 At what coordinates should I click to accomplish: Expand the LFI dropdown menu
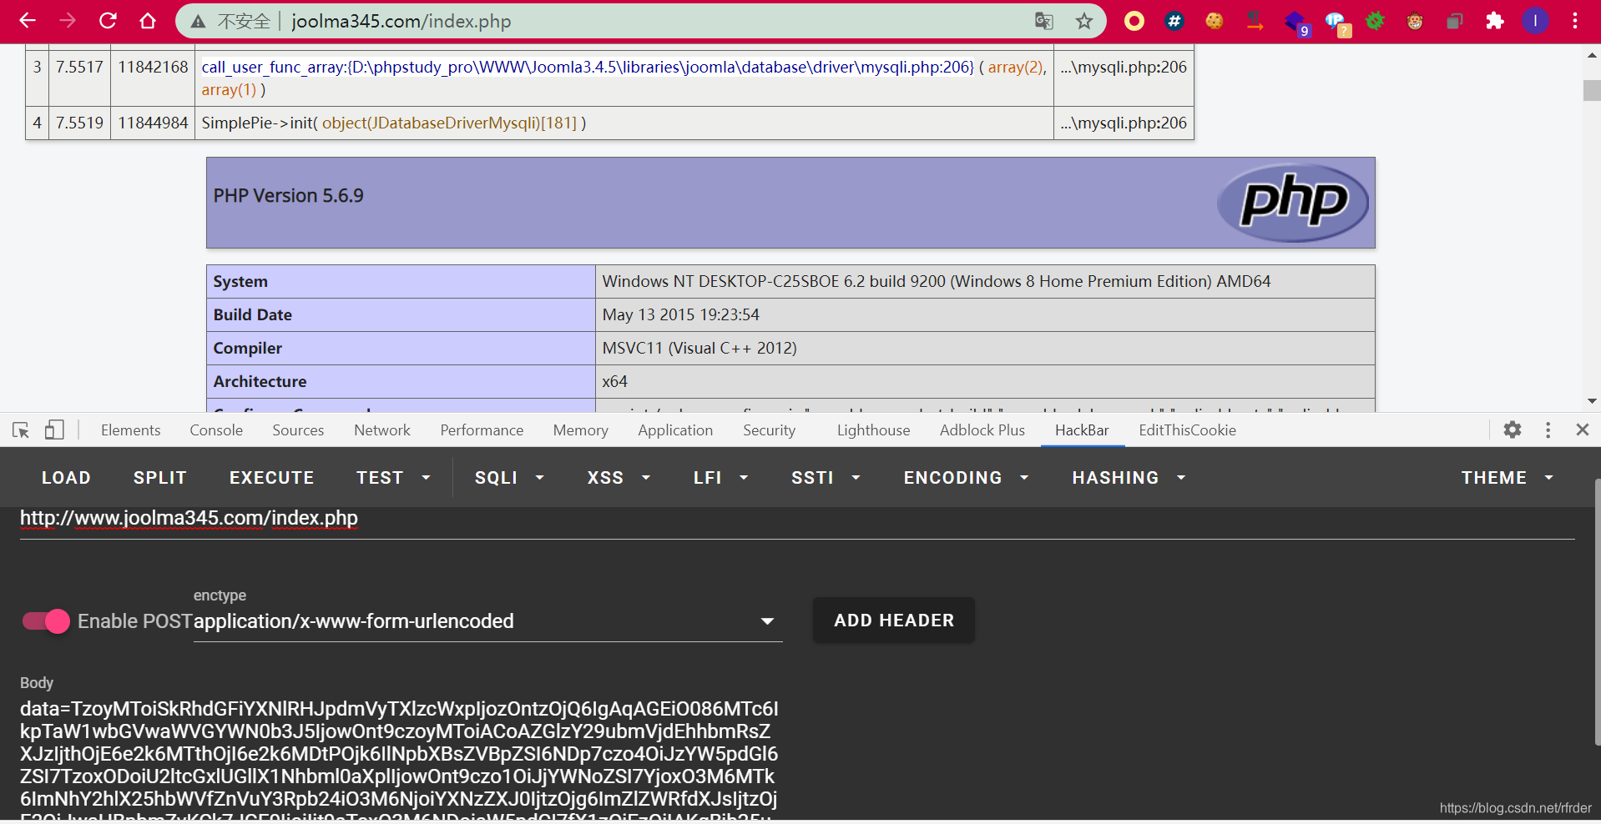click(x=720, y=478)
